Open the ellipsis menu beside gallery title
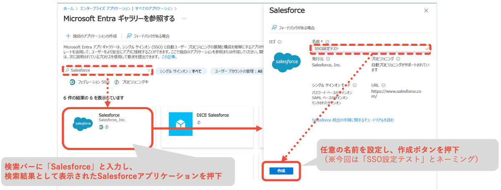Viewport: 501px width, 190px height. [184, 19]
